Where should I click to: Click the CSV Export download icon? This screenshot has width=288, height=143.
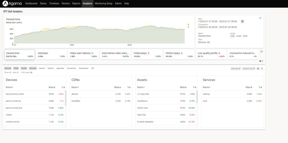[31, 72]
